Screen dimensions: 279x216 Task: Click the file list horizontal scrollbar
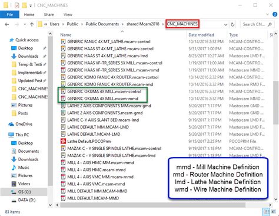[152, 205]
